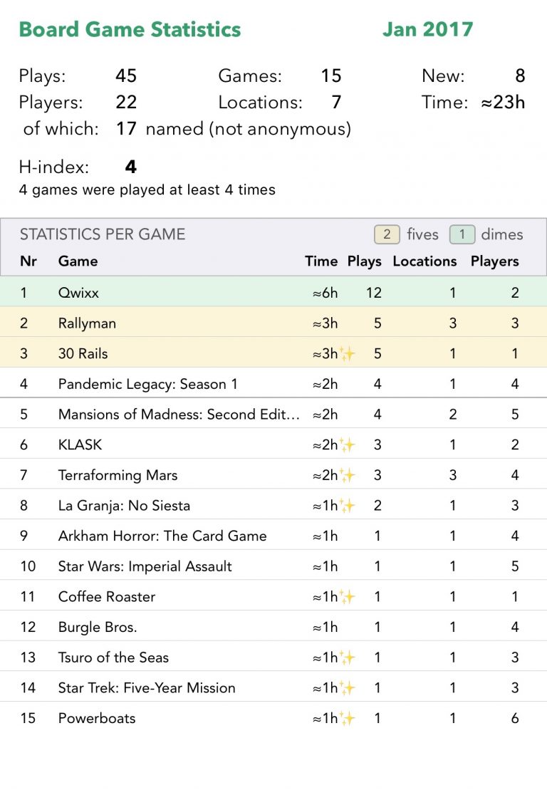Click the H-index value
Viewport: 547px width, 790px height.
130,167
